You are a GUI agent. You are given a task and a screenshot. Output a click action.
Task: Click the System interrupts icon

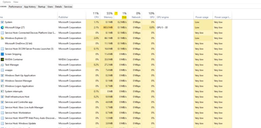[2, 92]
